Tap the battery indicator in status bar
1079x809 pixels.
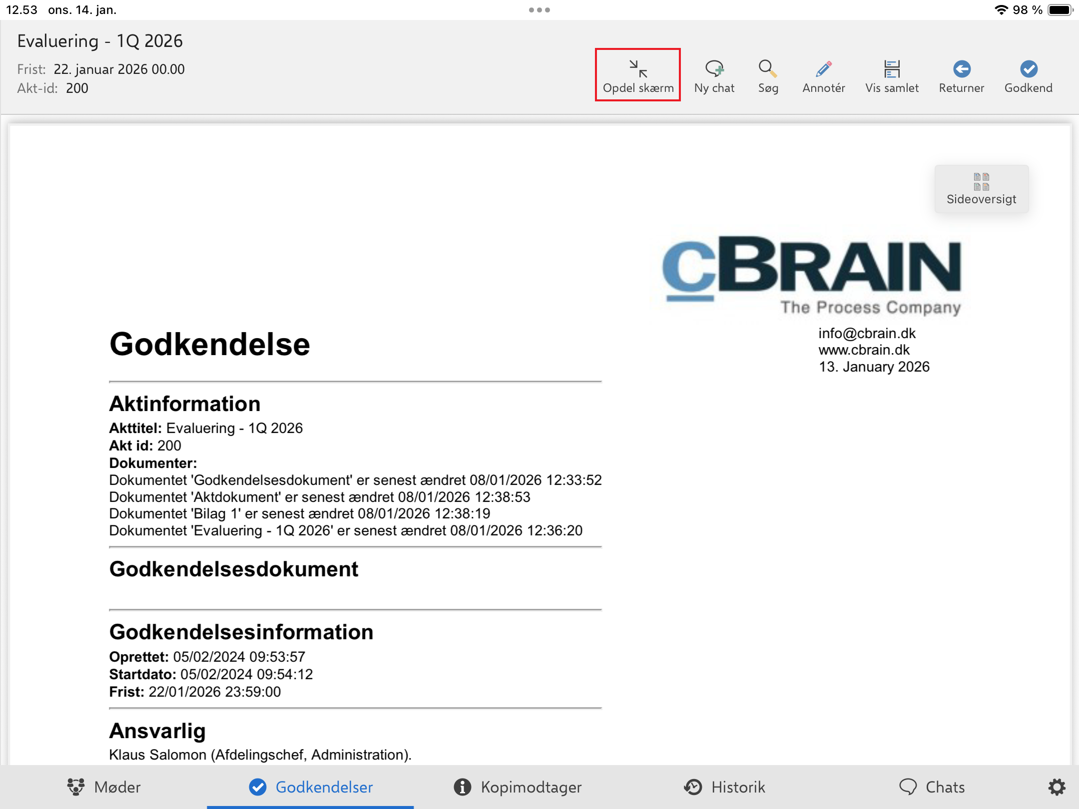point(1060,9)
